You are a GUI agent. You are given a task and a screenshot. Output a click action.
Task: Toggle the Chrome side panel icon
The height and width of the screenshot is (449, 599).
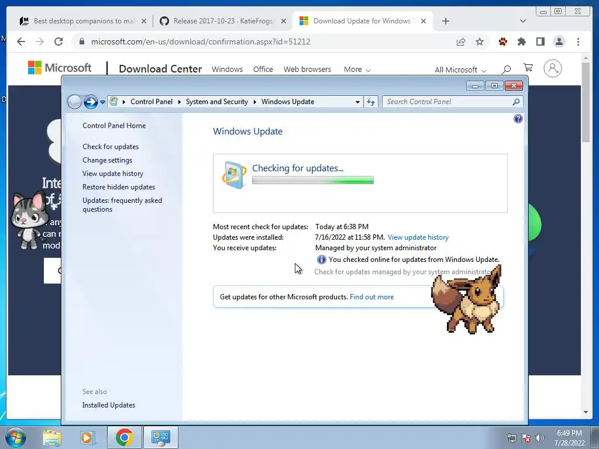(540, 42)
